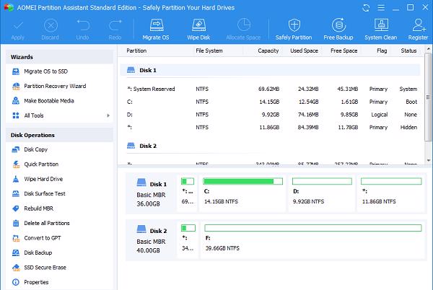Open Free Backup in the toolbar

click(x=339, y=29)
